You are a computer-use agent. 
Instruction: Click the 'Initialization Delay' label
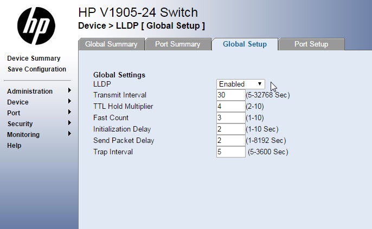[122, 129]
